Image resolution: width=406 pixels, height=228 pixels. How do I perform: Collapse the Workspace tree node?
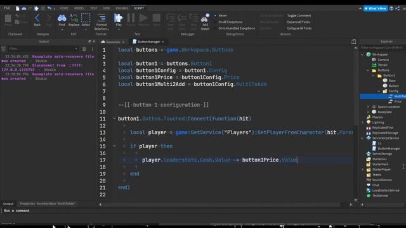click(362, 54)
